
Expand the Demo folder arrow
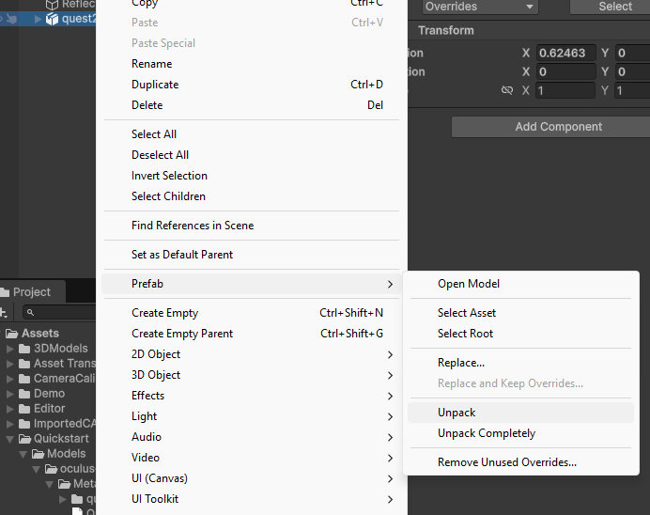click(10, 394)
